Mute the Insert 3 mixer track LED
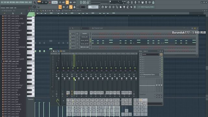 (73, 68)
